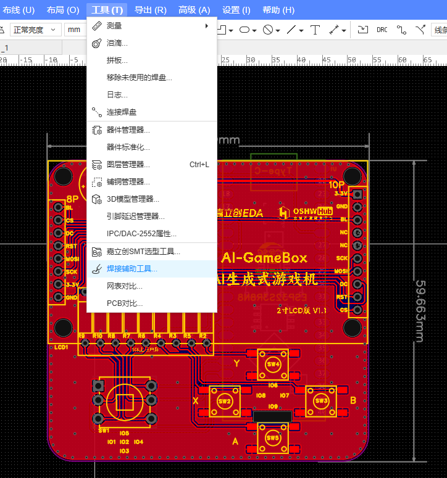Click the BL pad of 8P header
Screen dimensions: 447x478
click(58, 208)
